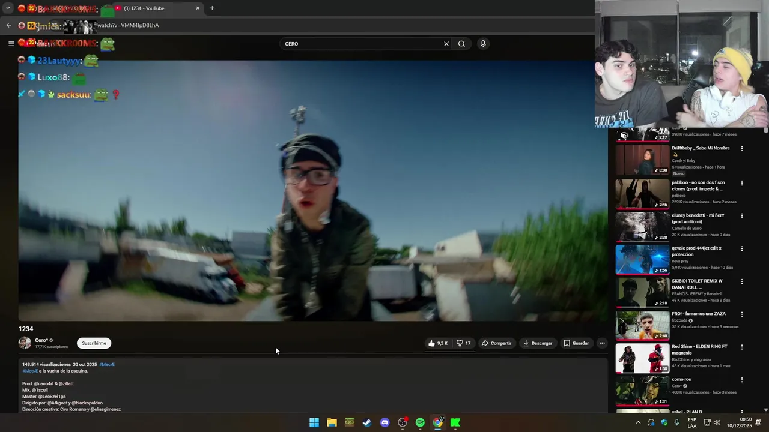769x432 pixels.
Task: Open the Cero channel avatar
Action: click(25, 343)
